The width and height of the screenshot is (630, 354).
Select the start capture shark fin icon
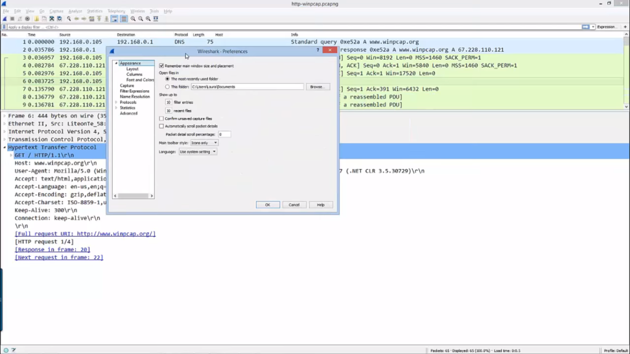(4, 19)
